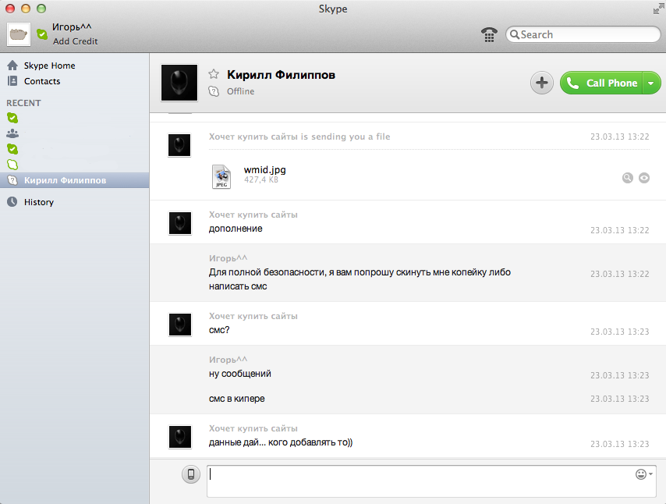The width and height of the screenshot is (666, 504).
Task: Quick look wmid.jpg with eye icon
Action: (644, 178)
